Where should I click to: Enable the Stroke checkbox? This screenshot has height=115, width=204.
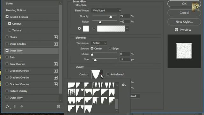point(7,37)
